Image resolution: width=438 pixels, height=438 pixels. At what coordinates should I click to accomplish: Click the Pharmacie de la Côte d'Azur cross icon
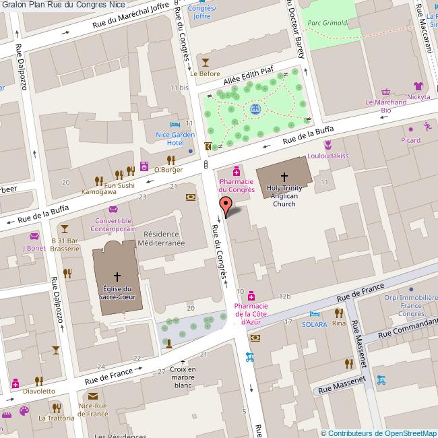pyautogui.click(x=251, y=296)
